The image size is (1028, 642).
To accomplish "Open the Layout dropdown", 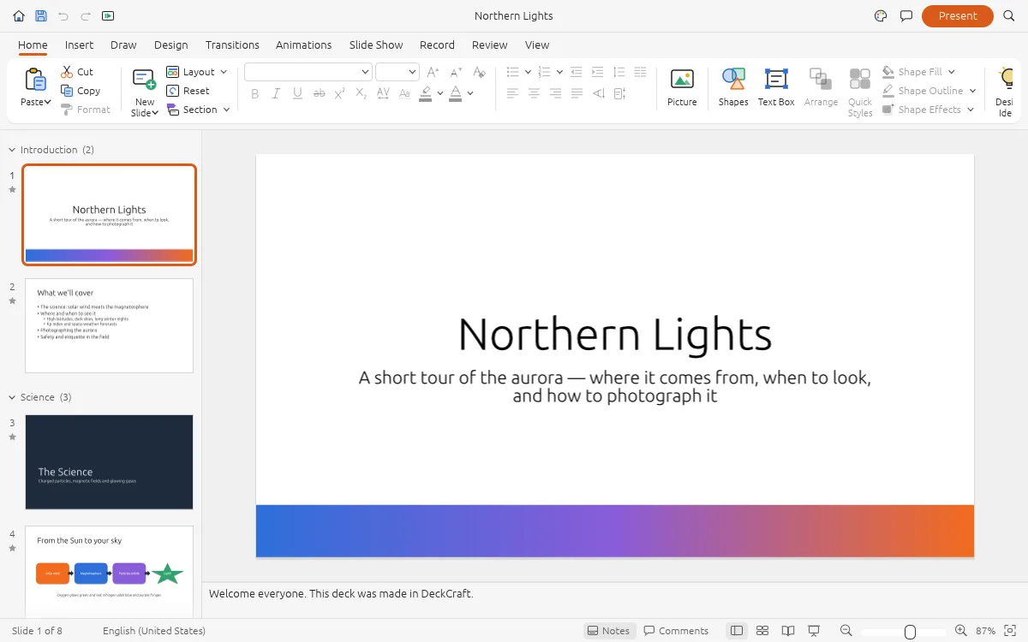I will (197, 72).
